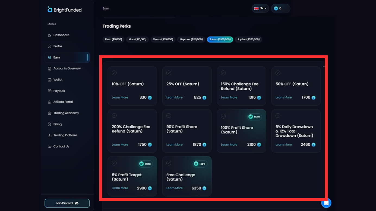The height and width of the screenshot is (211, 376).
Task: Click the Payouts sidebar icon
Action: (x=49, y=91)
